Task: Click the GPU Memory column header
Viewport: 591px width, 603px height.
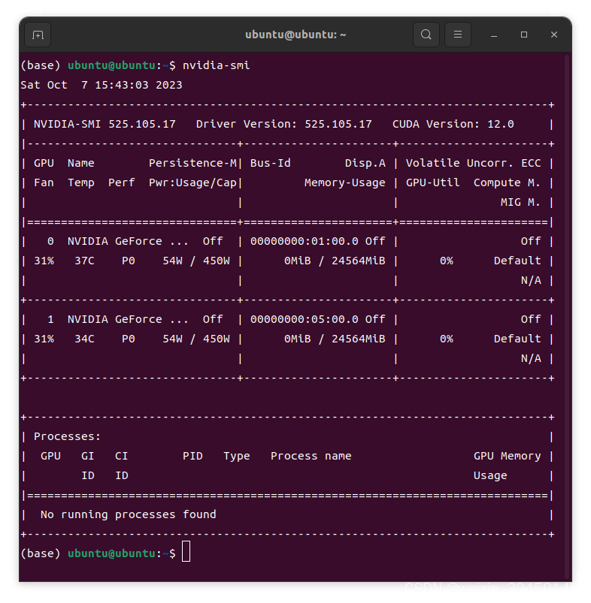Action: (x=507, y=456)
